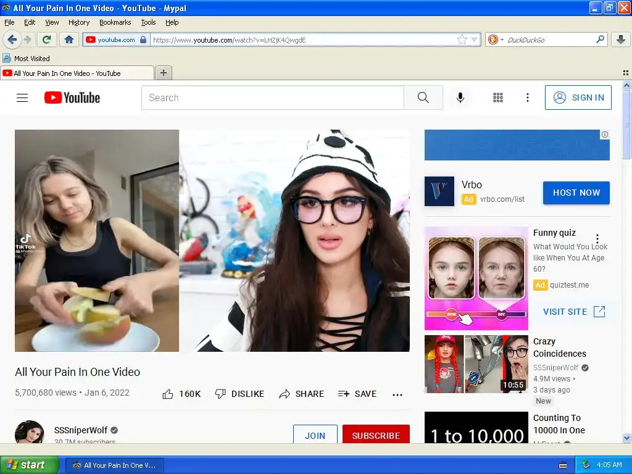The image size is (632, 474).
Task: Open the Edit menu
Action: (x=30, y=22)
